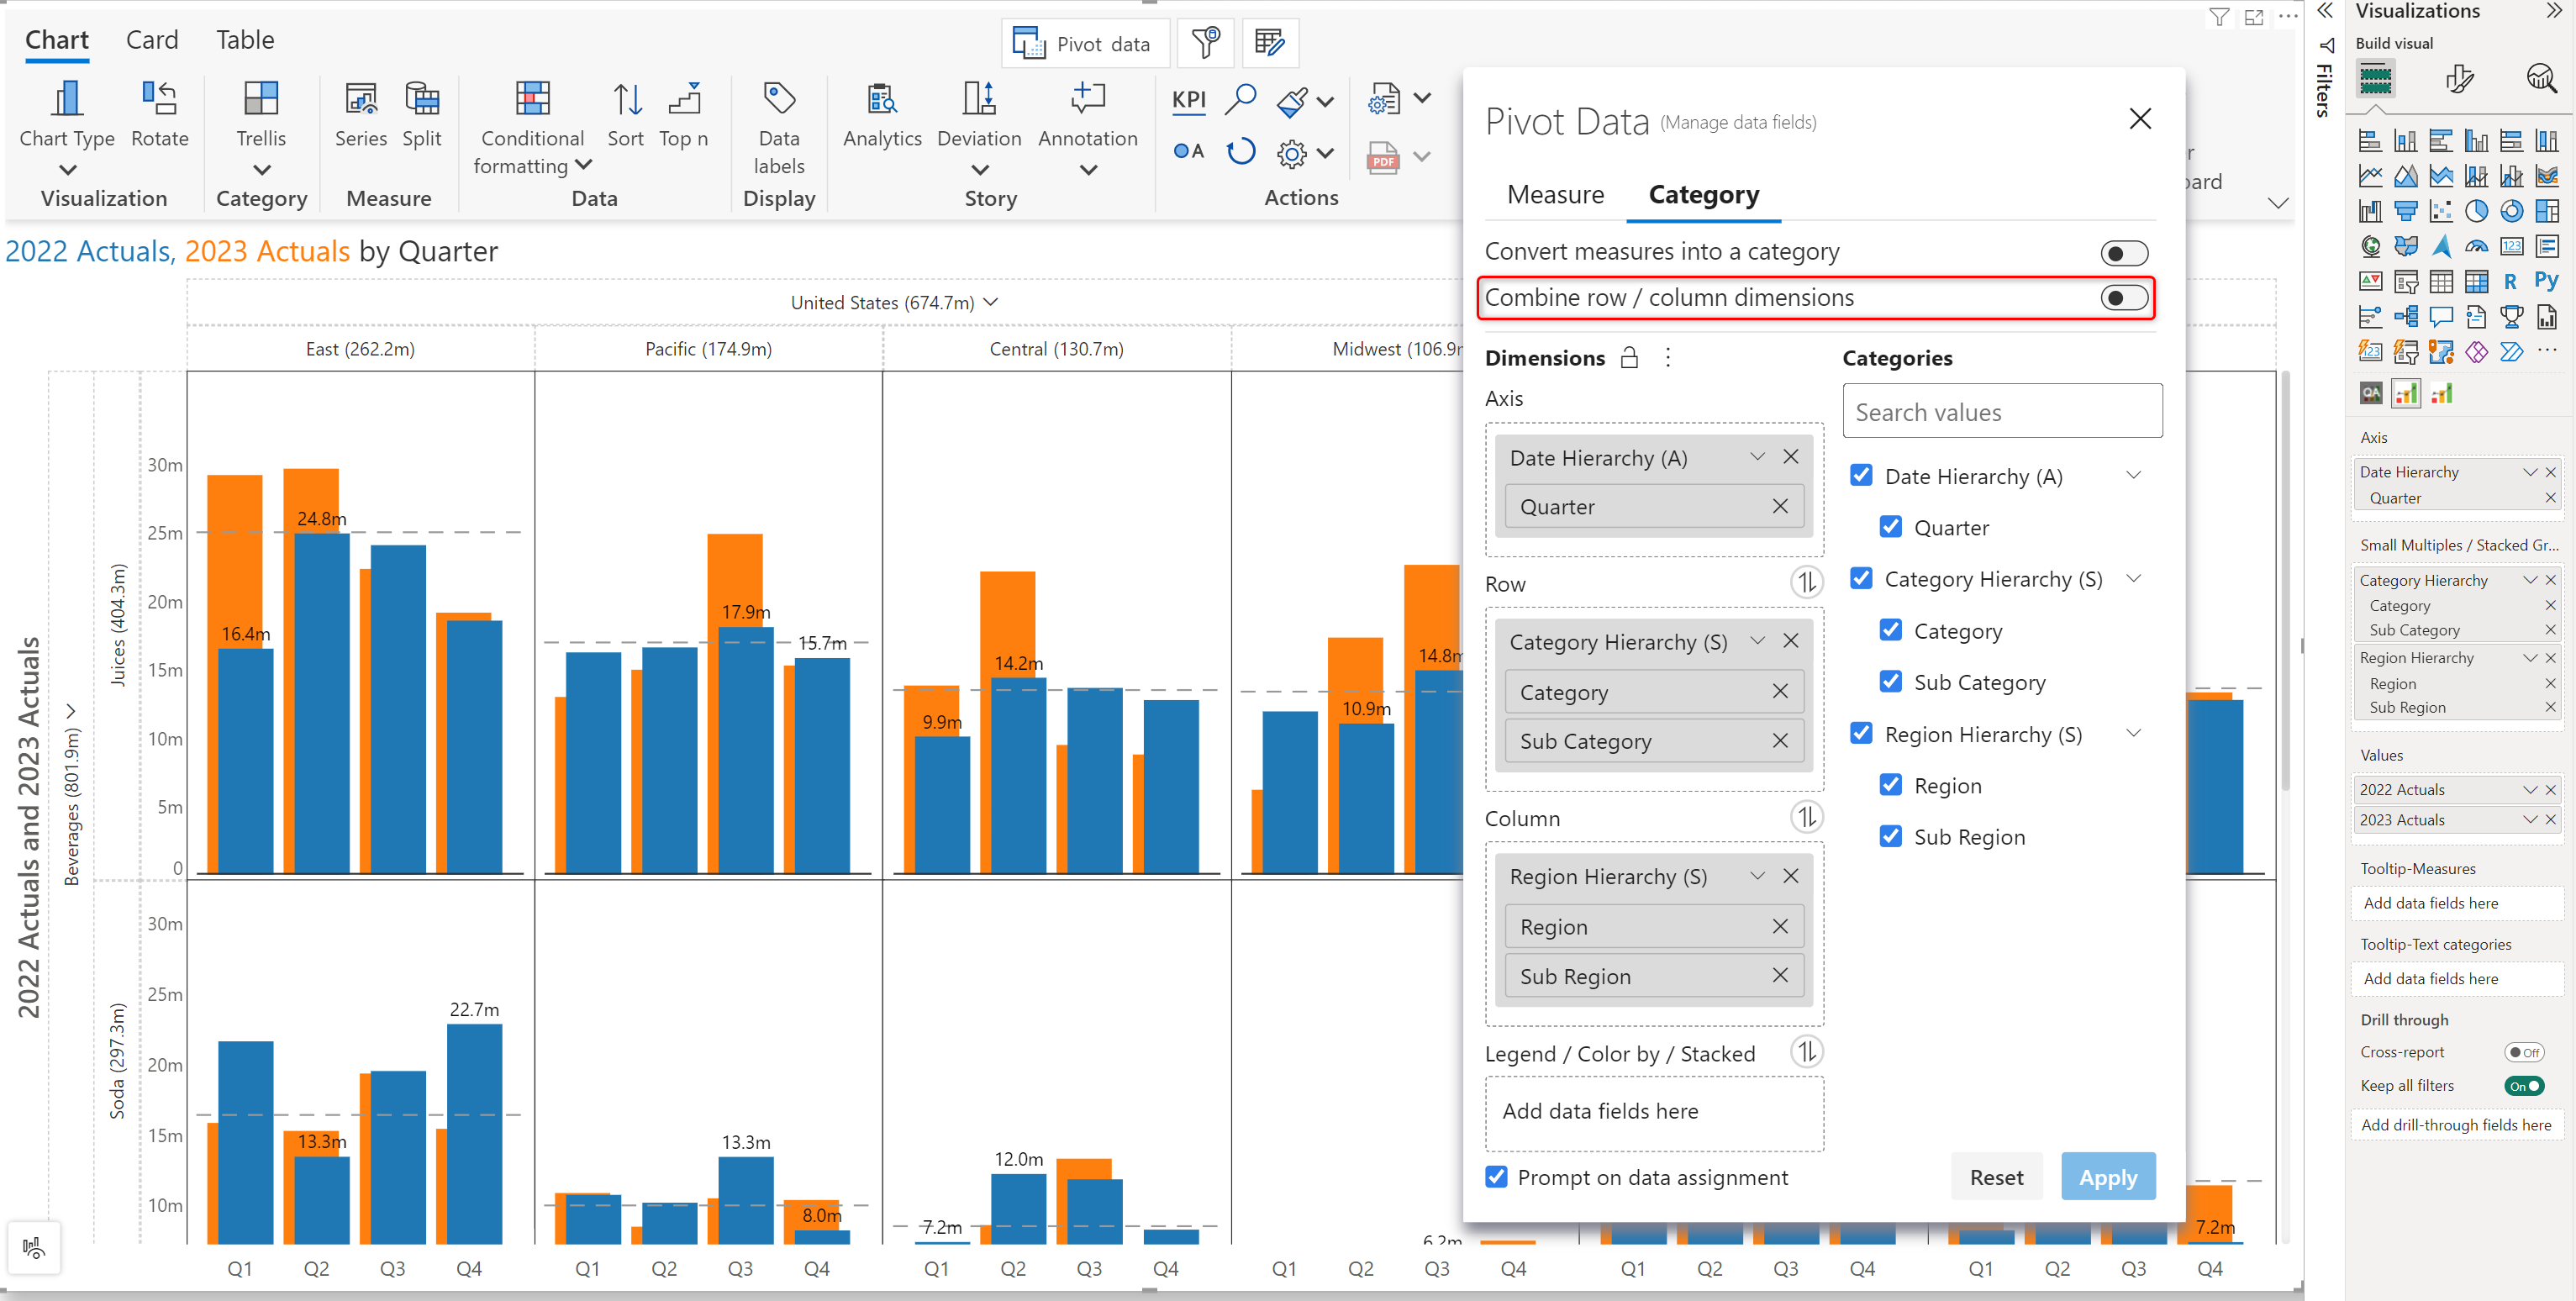Toggle Convert measures into a category
Image resolution: width=2576 pixels, height=1301 pixels.
click(2124, 253)
